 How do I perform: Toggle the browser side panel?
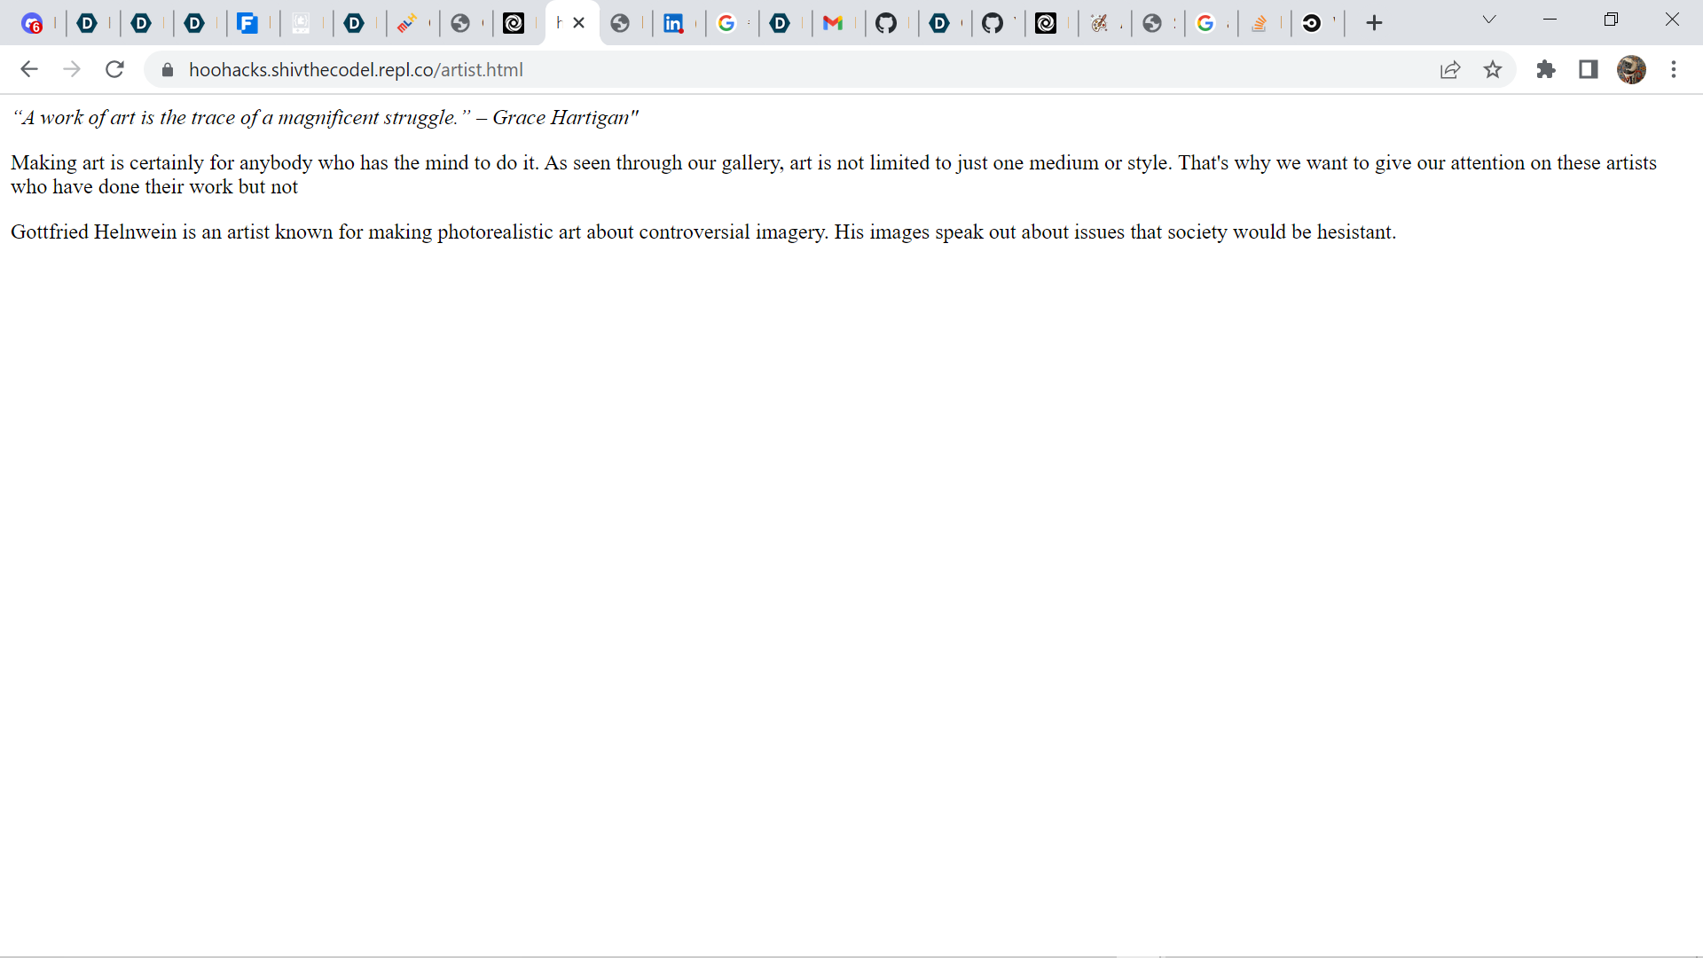(1589, 69)
